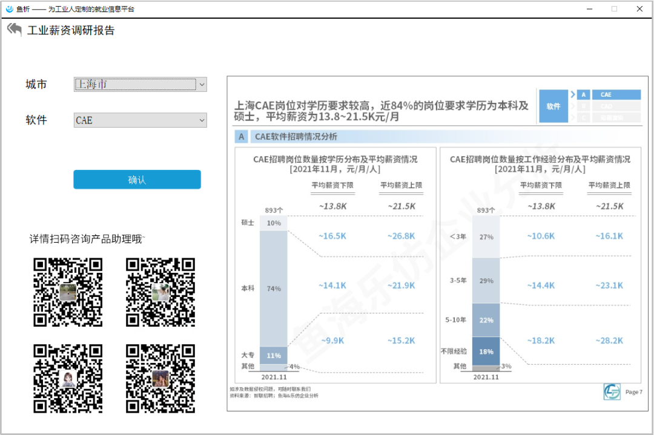Click the A section badge before CAE软件招聘情况分析
This screenshot has width=654, height=435.
click(241, 137)
